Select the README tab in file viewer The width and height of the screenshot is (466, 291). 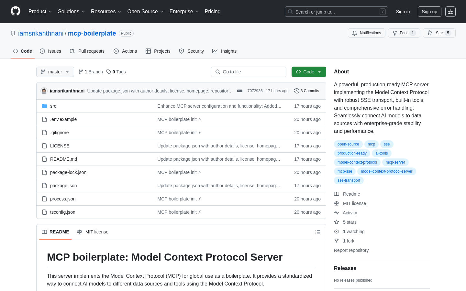click(x=55, y=232)
